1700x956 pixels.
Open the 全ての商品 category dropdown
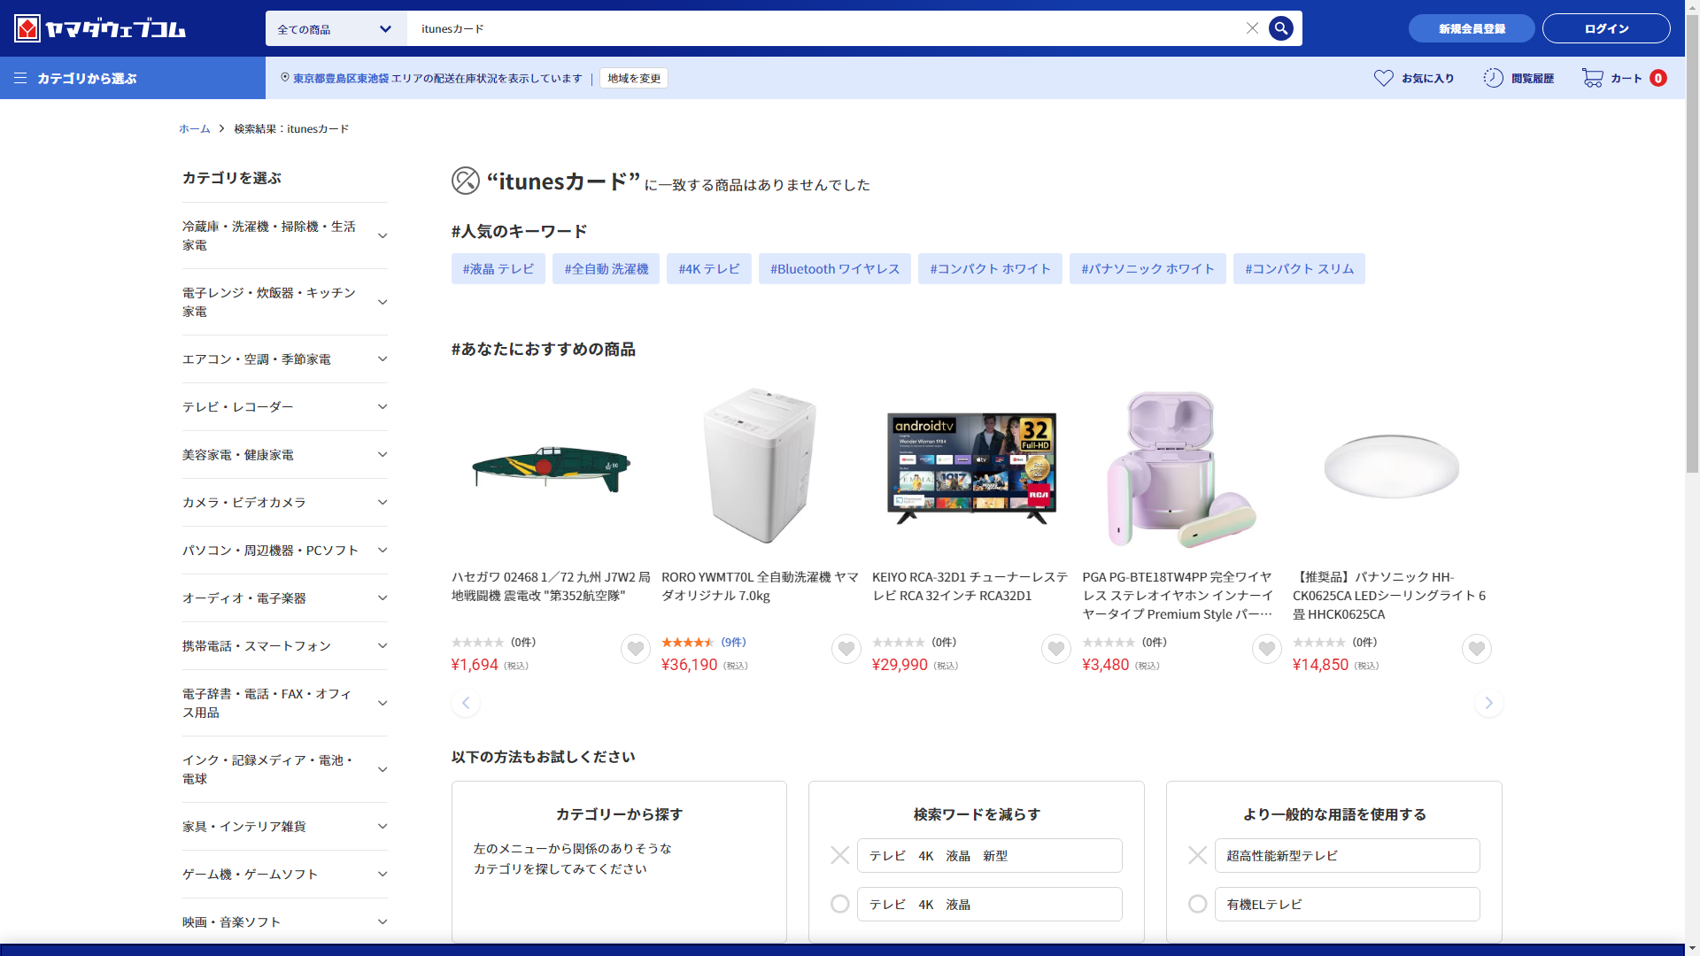[335, 29]
